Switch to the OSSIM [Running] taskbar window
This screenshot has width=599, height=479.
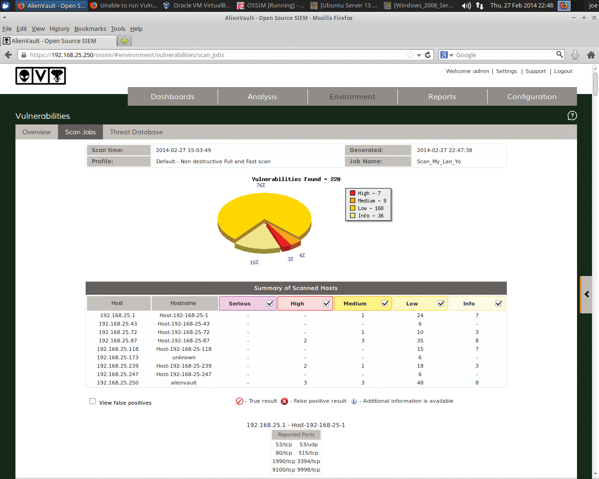(270, 6)
